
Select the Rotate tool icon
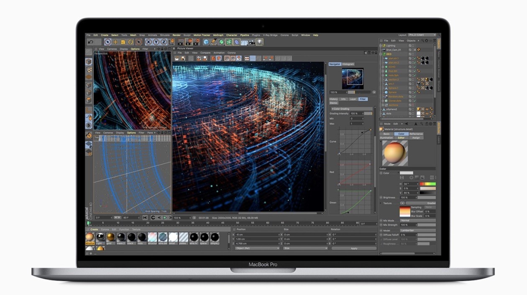tap(130, 42)
